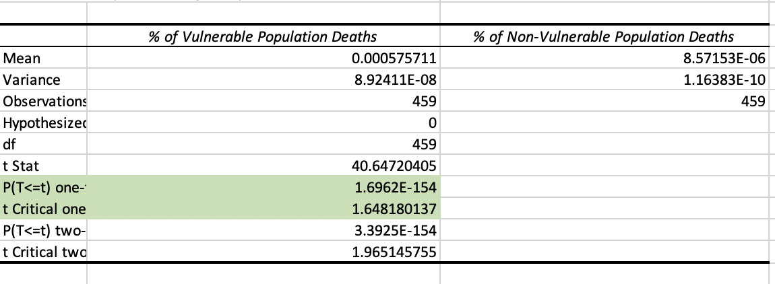Click the P(T<=t) two-tail label cell
Screen dimensions: 775x284
click(x=44, y=230)
